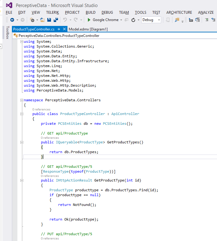Open the Redo history dropdown arrow
This screenshot has width=217, height=241.
[81, 20]
